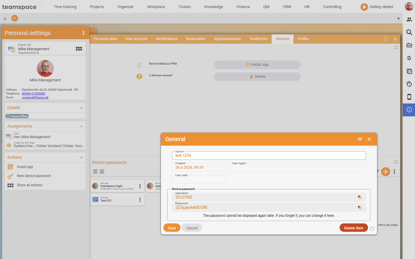415x259 pixels.
Task: Open the user avatar in top right
Action: [409, 7]
